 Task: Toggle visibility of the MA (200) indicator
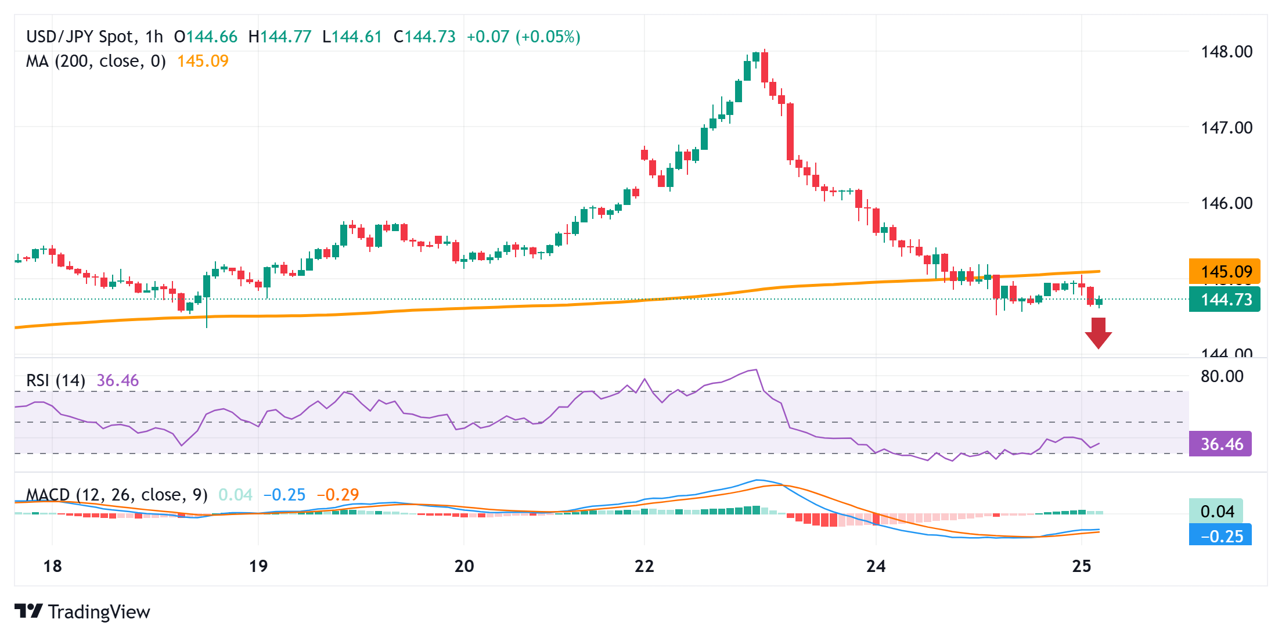pyautogui.click(x=96, y=61)
